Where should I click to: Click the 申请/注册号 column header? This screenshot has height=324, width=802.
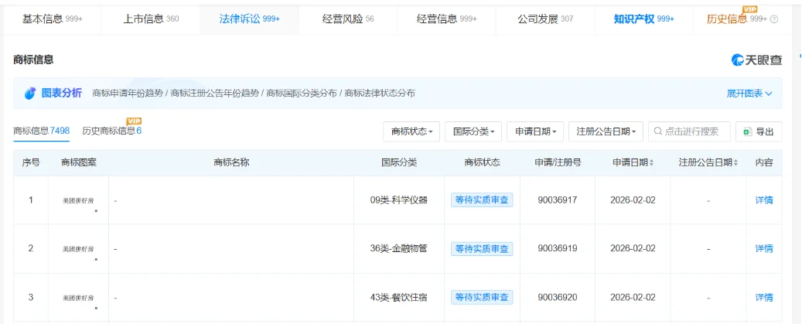coord(558,162)
